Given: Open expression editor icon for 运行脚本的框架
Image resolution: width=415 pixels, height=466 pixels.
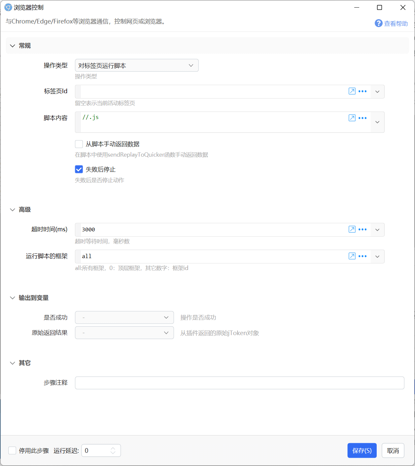Looking at the screenshot, I should 352,256.
